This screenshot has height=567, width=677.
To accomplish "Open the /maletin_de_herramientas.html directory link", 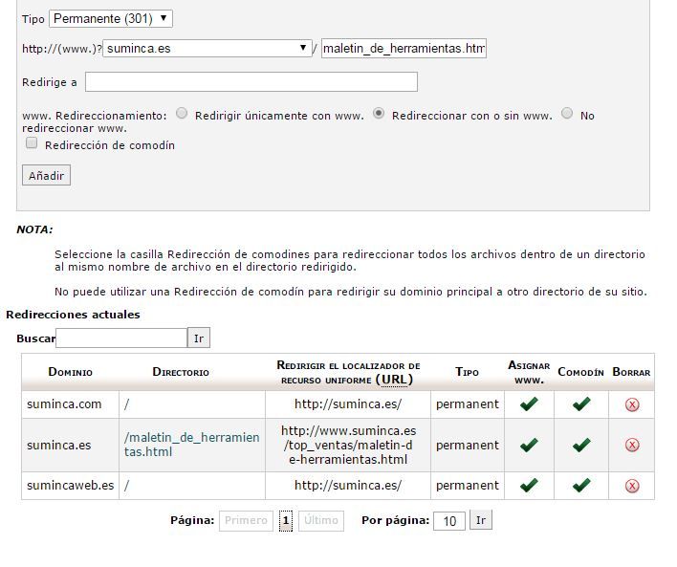I will click(191, 445).
